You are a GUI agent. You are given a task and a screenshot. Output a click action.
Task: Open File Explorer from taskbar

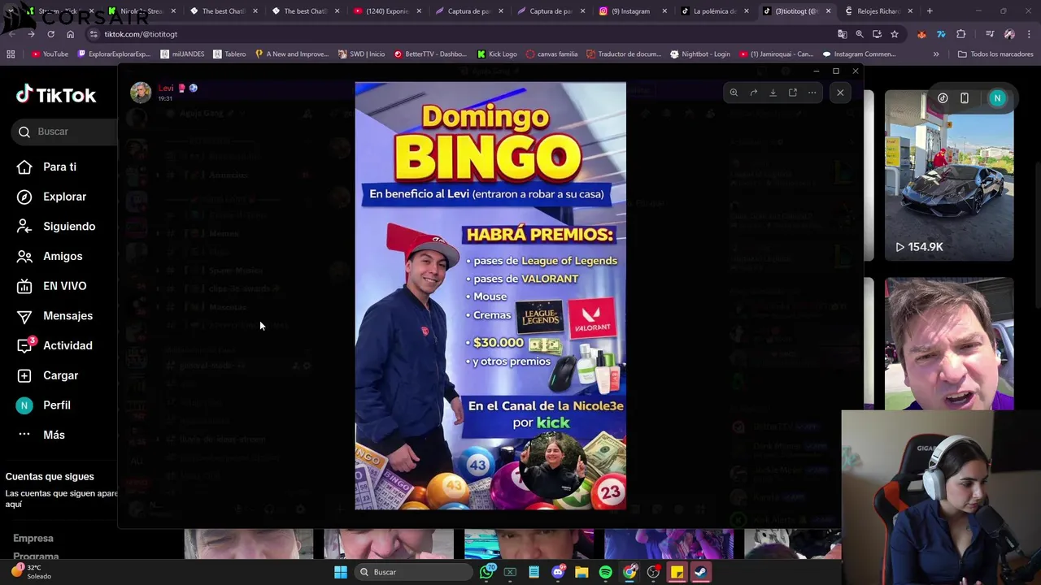581,572
